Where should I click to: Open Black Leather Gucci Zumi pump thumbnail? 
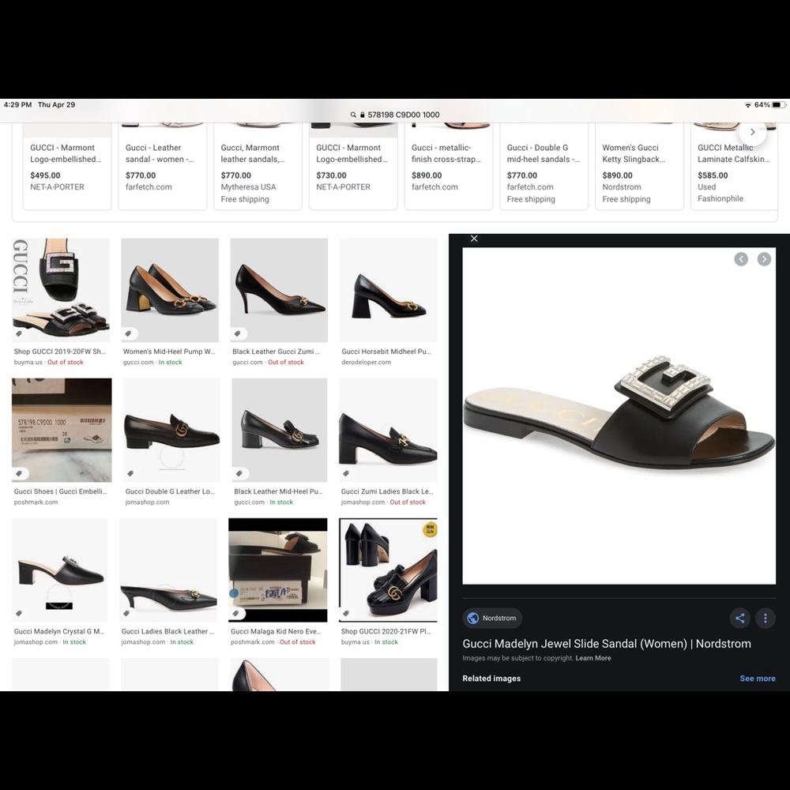pyautogui.click(x=279, y=290)
